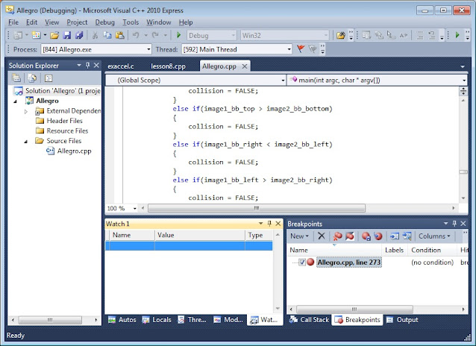Click the Add New Item toolbar icon
The image size is (476, 346).
point(36,36)
